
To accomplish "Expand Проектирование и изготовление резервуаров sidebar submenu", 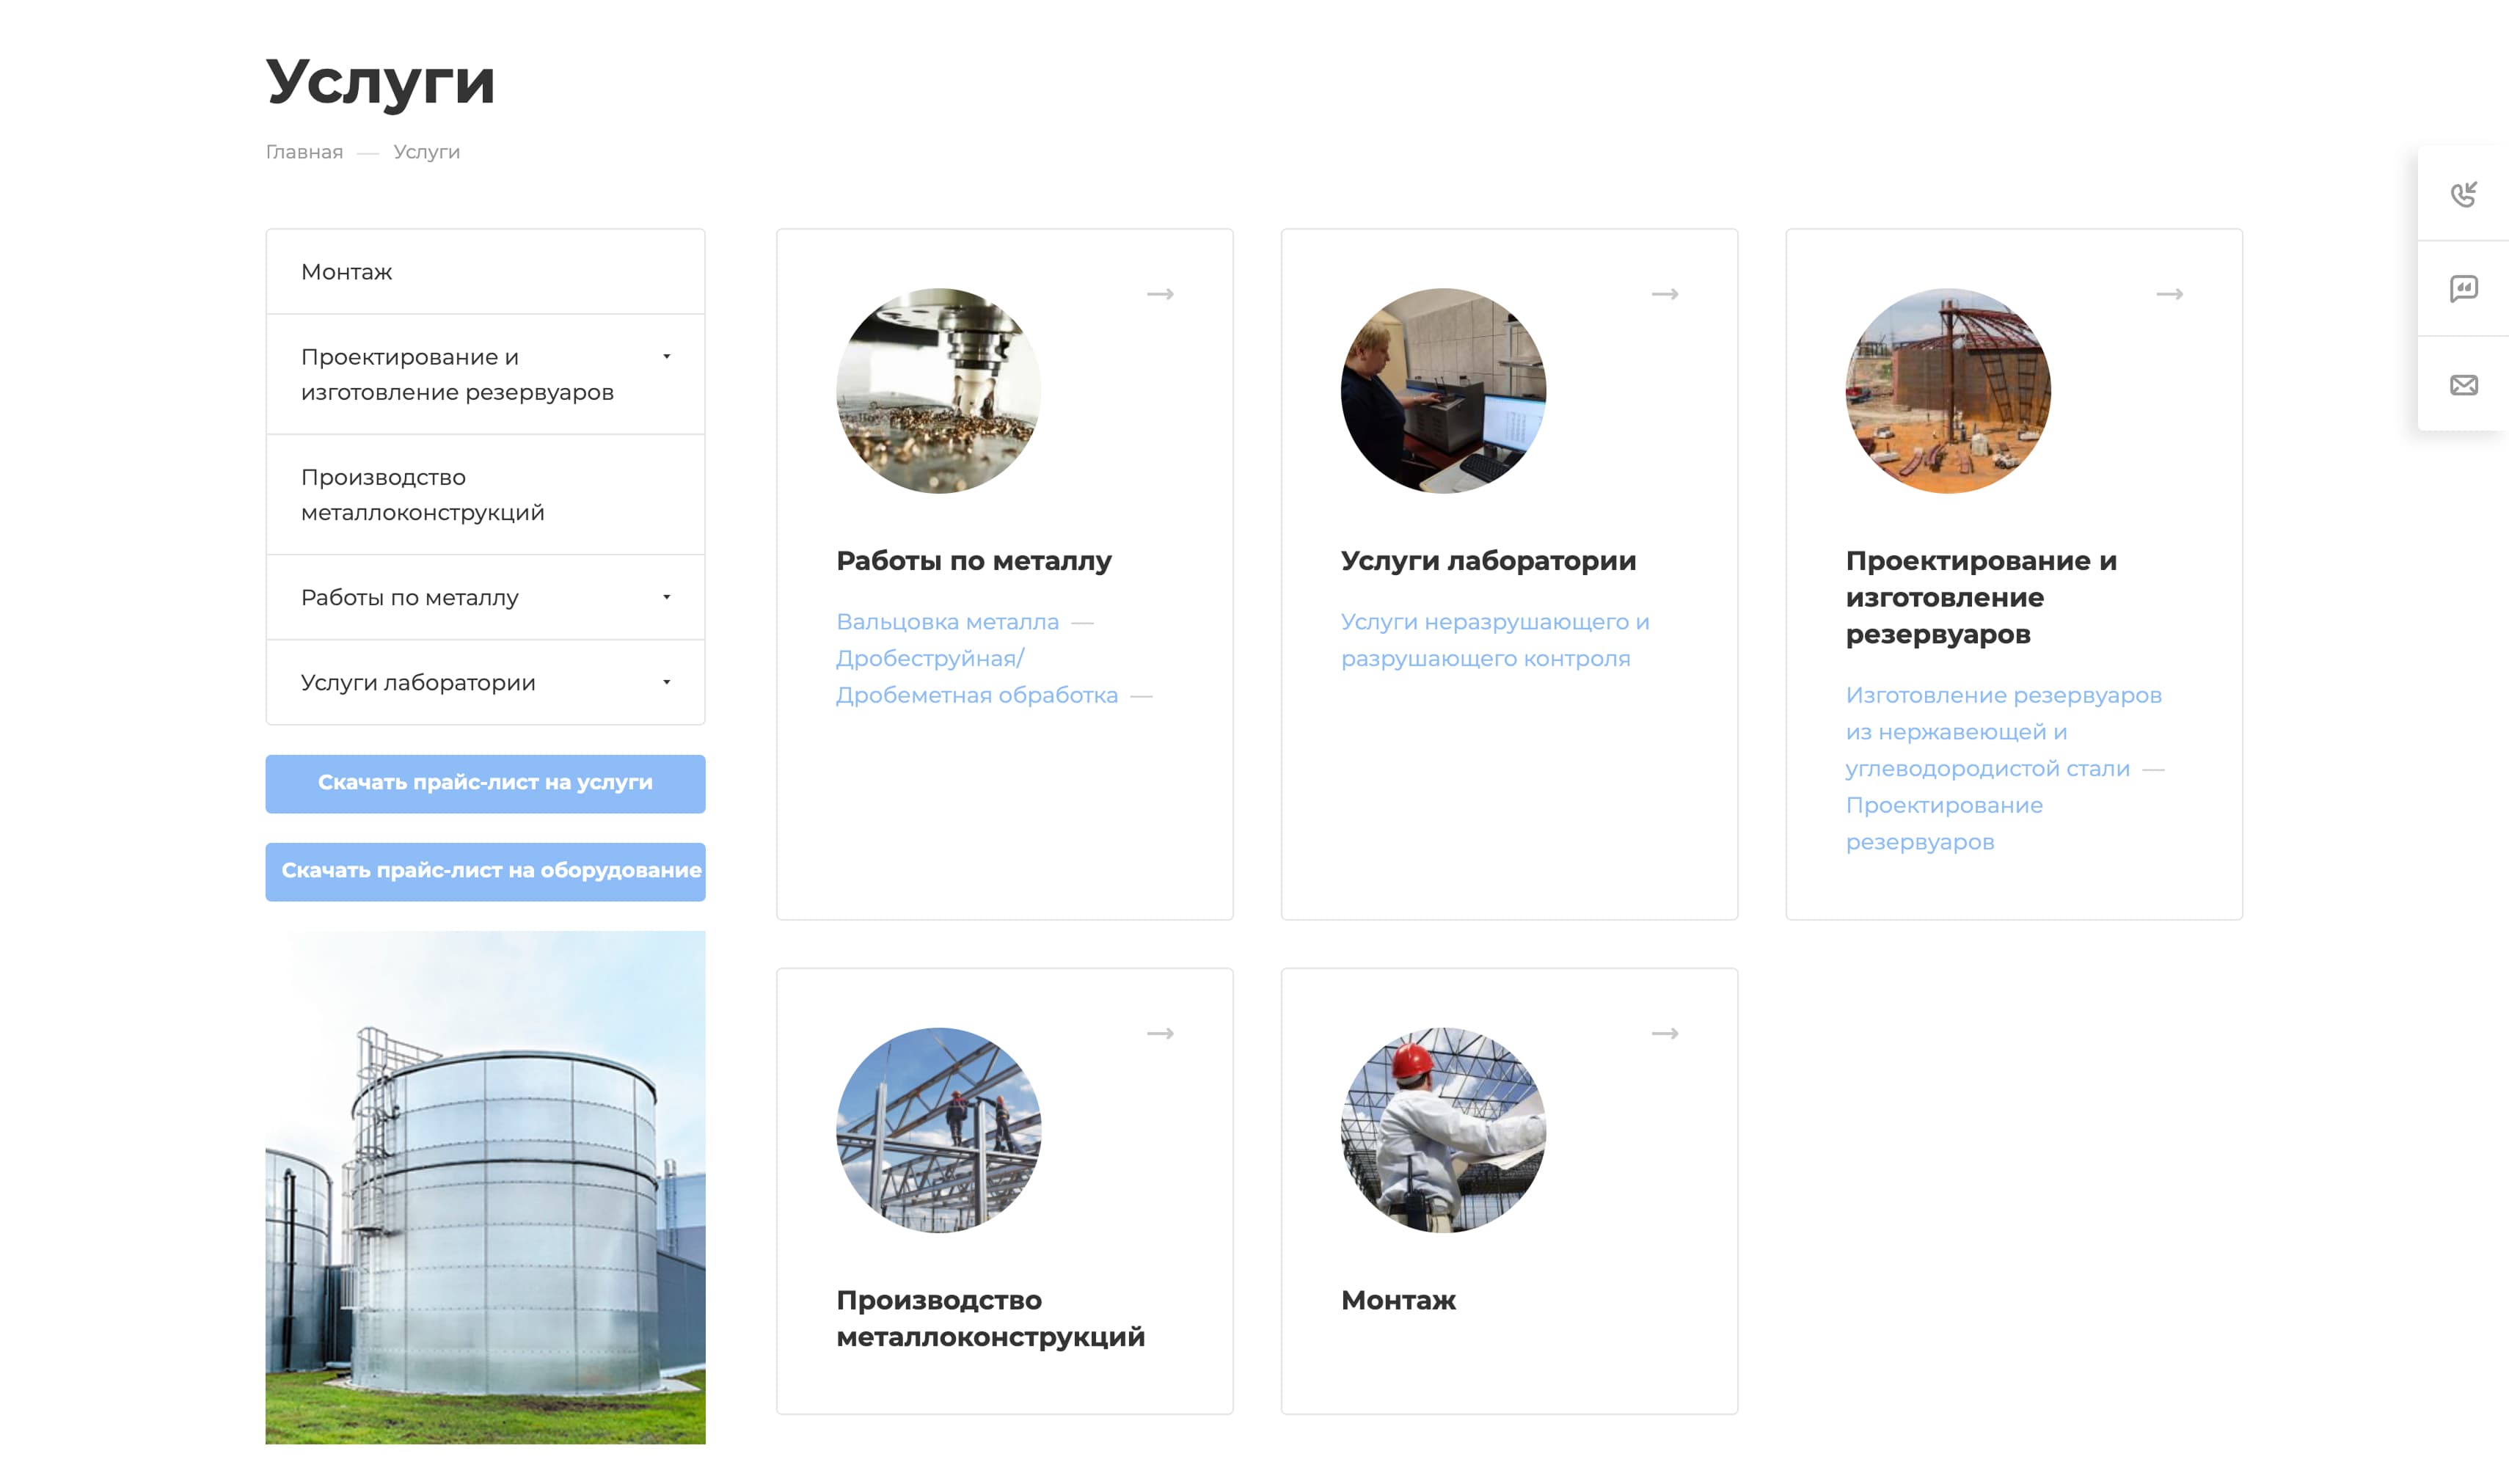I will point(667,357).
